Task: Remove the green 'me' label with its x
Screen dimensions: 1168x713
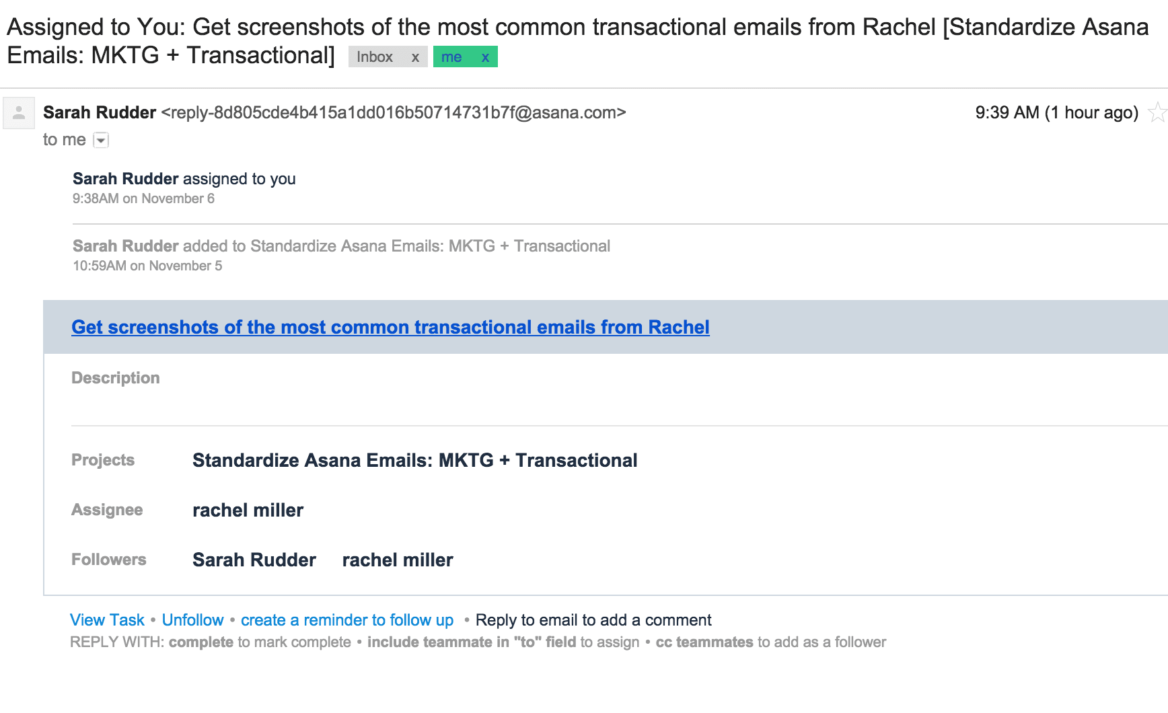Action: pos(485,57)
